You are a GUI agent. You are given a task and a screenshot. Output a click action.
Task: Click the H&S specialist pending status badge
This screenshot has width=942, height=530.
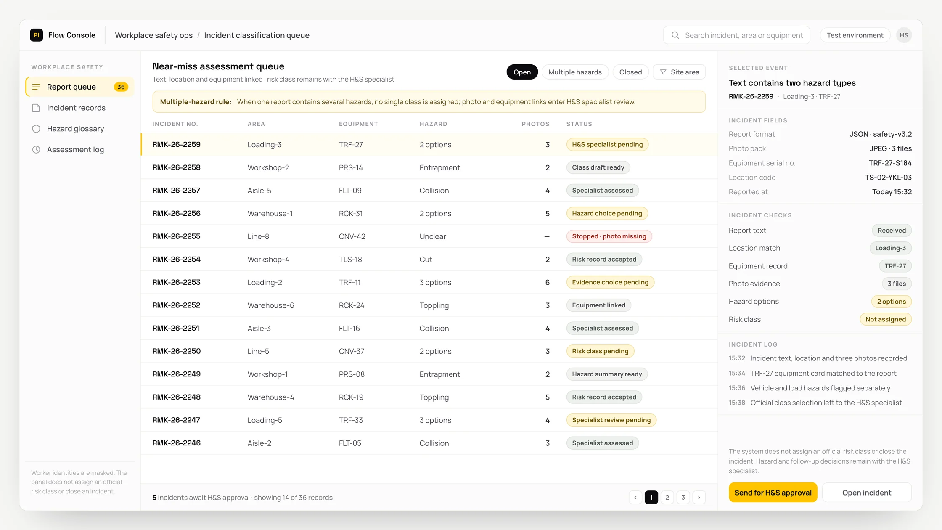tap(607, 144)
